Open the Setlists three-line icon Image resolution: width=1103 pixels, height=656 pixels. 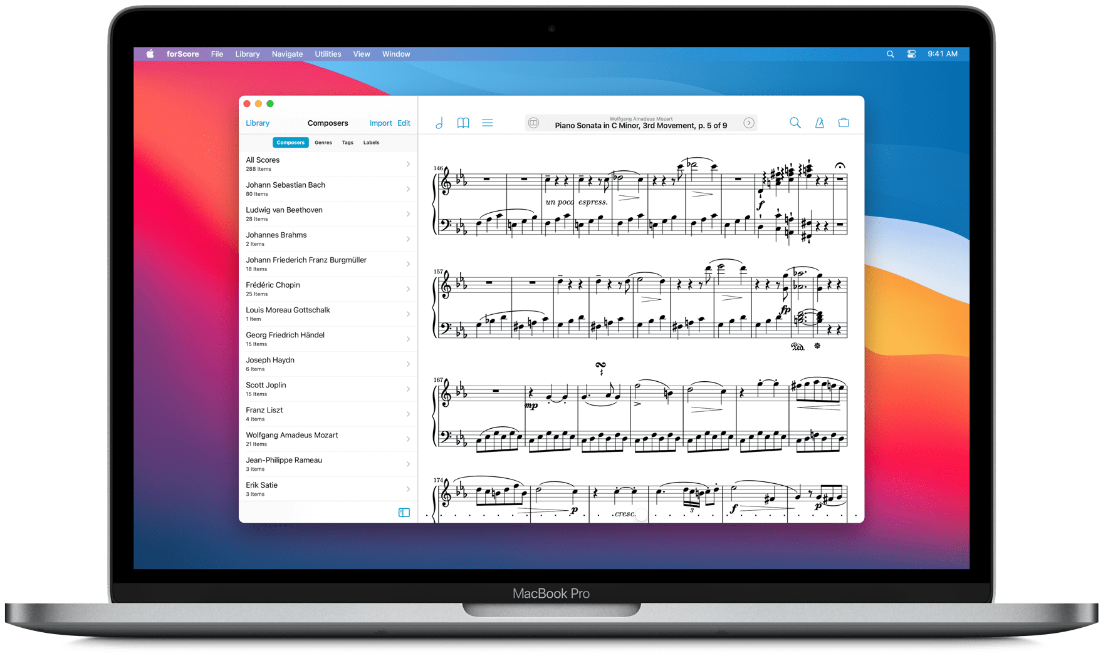(x=488, y=123)
